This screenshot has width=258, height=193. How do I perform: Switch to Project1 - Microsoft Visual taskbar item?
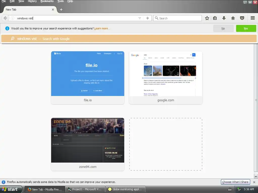point(85,189)
